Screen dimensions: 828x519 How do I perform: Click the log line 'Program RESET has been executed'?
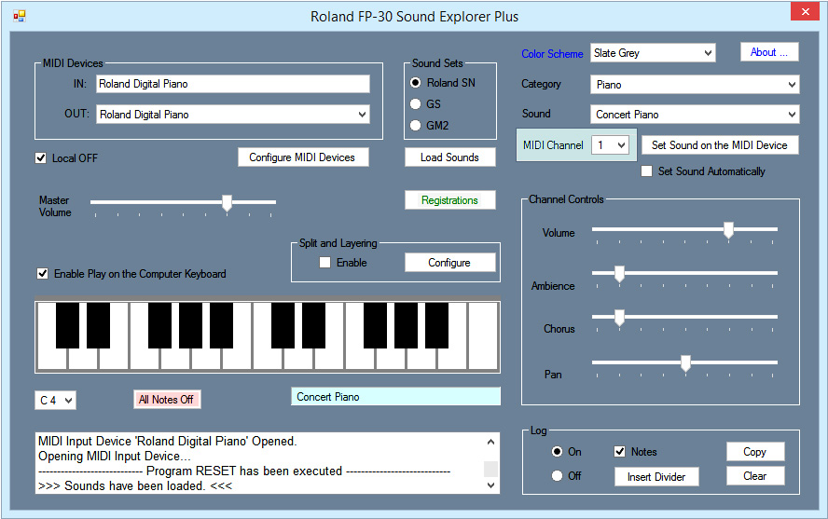(244, 471)
